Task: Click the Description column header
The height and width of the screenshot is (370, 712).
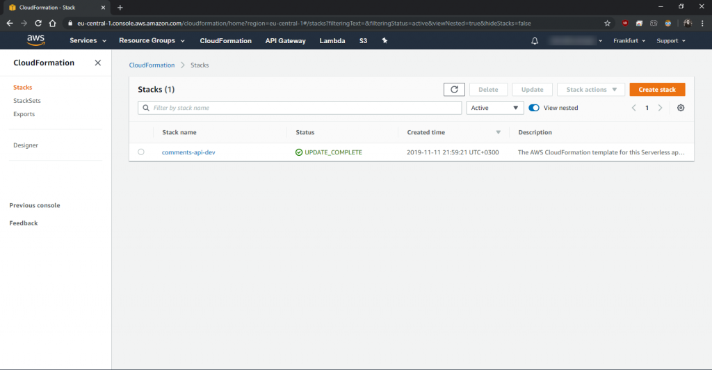Action: coord(535,132)
